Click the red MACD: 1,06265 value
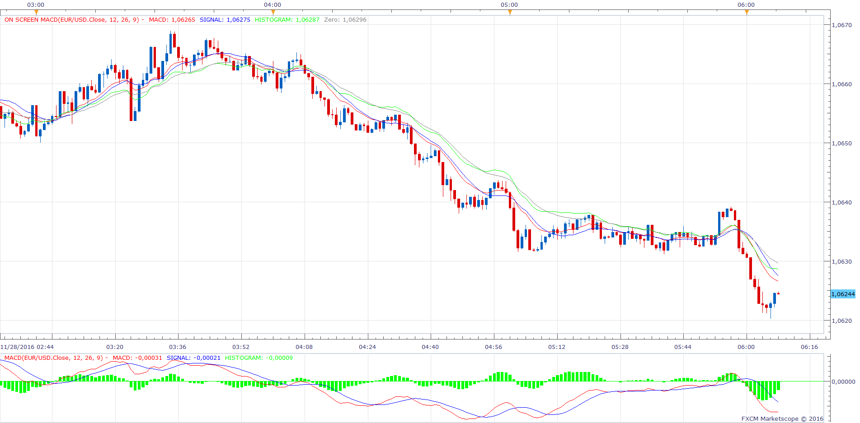 [172, 20]
